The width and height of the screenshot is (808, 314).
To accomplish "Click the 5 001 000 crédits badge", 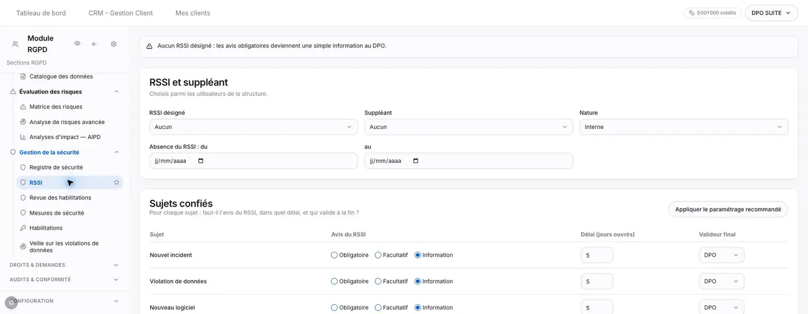I will pyautogui.click(x=712, y=13).
